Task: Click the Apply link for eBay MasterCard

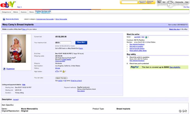Action: click(x=81, y=48)
